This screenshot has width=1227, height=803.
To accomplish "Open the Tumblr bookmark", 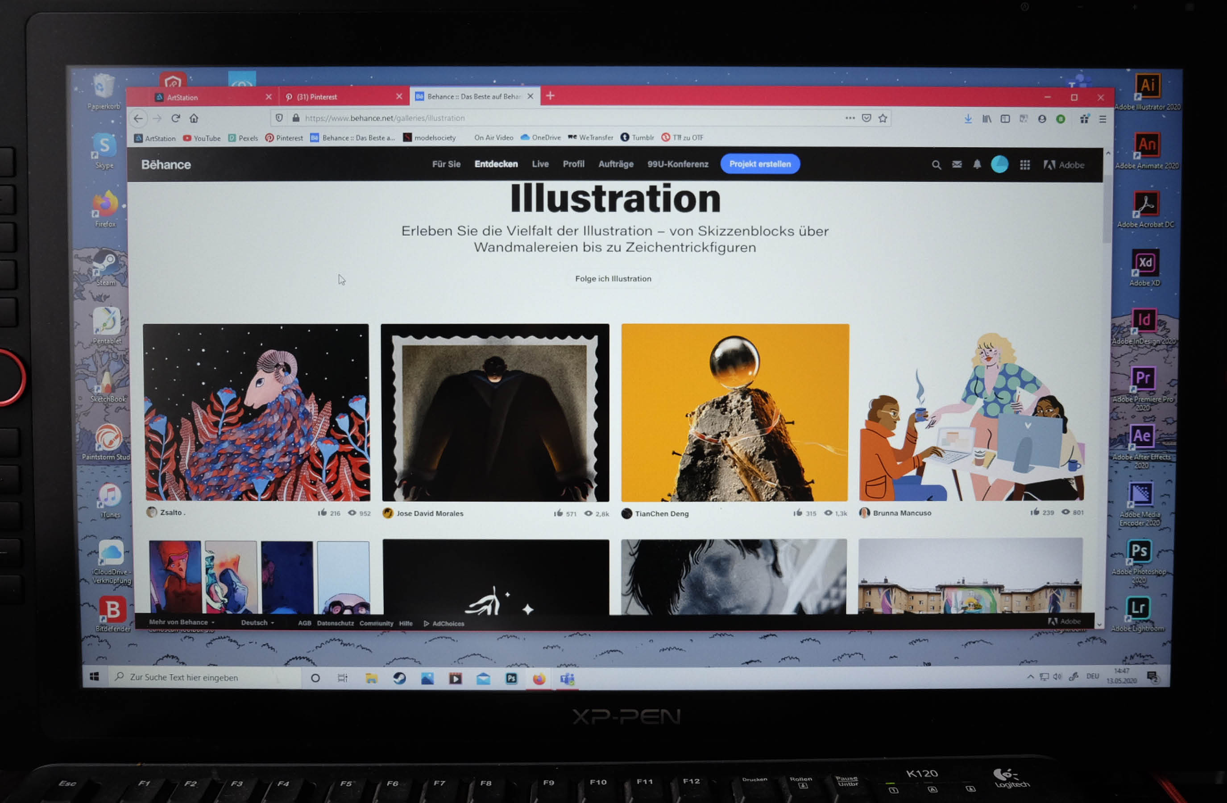I will (637, 137).
